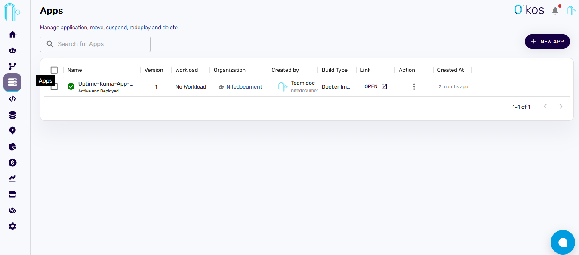View usage via the pie chart icon
The width and height of the screenshot is (579, 255).
[x=12, y=146]
